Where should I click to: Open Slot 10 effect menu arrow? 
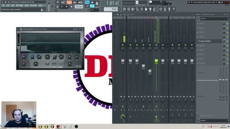[x=197, y=63]
